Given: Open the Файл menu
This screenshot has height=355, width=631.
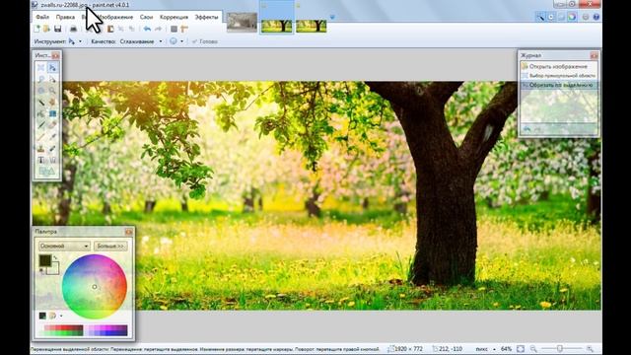Looking at the screenshot, I should click(x=42, y=17).
